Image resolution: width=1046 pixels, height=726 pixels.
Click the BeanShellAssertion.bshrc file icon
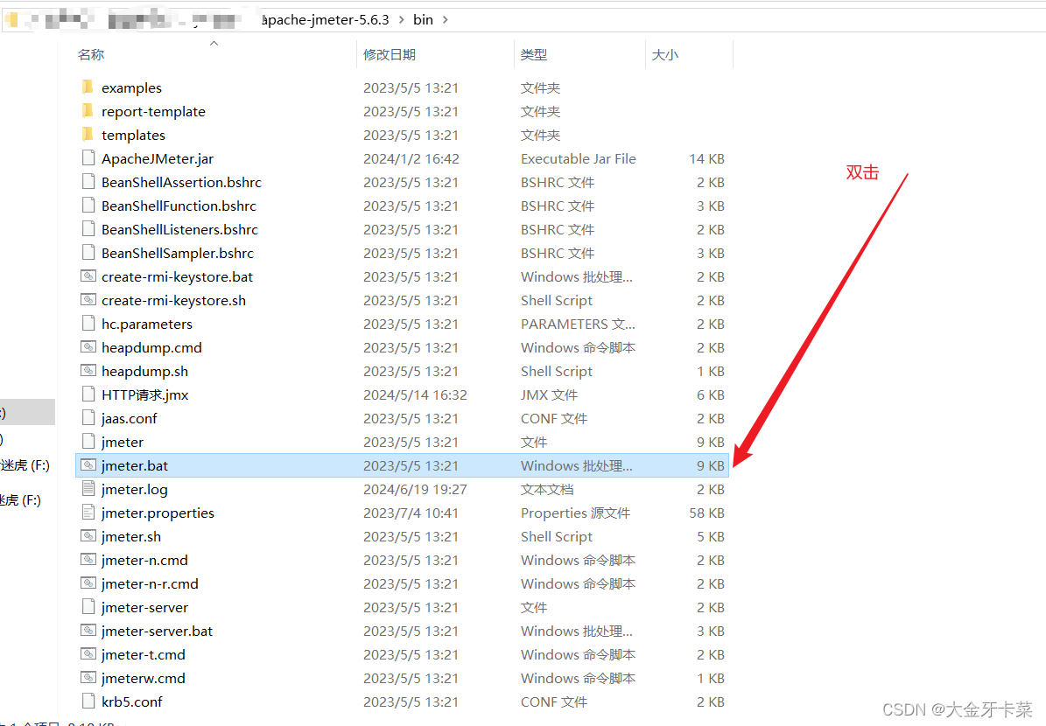(88, 182)
